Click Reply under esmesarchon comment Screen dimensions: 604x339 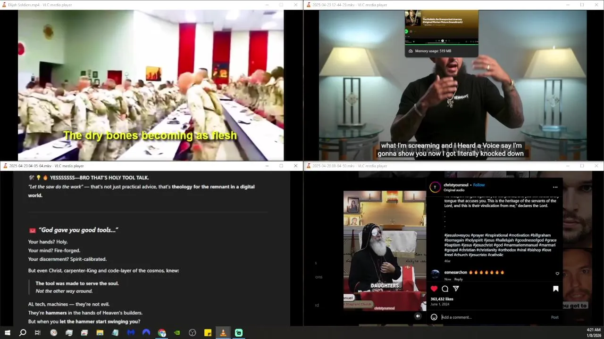(x=458, y=279)
